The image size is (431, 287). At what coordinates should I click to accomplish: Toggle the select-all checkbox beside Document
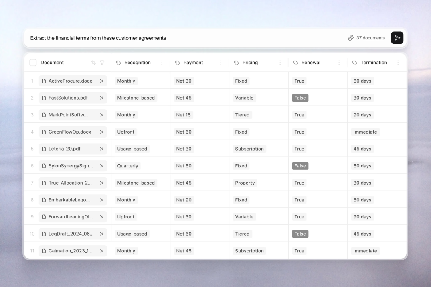pos(33,63)
